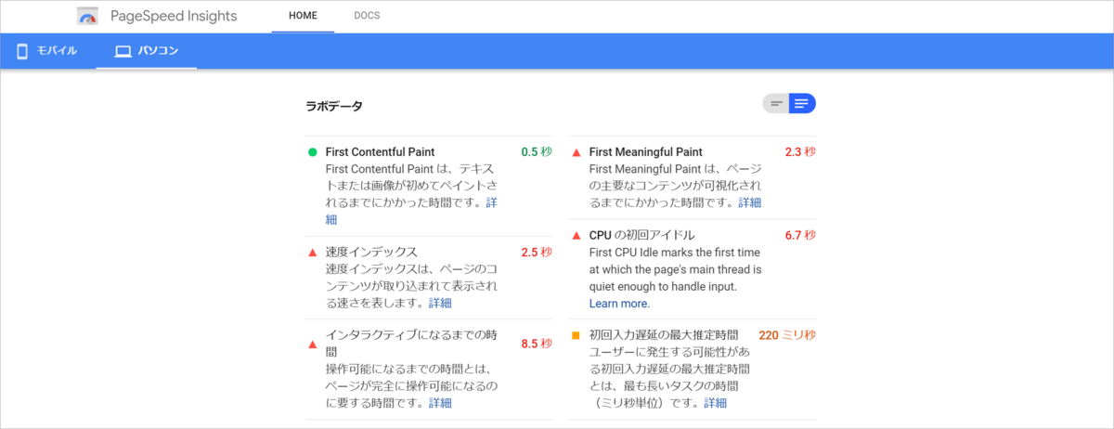Click red triangle beside CPU の初回アイドル
The height and width of the screenshot is (429, 1114).
click(x=576, y=235)
